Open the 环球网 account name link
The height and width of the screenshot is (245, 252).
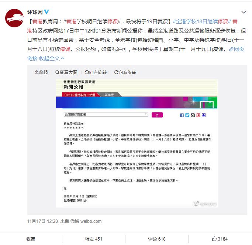click(x=35, y=12)
